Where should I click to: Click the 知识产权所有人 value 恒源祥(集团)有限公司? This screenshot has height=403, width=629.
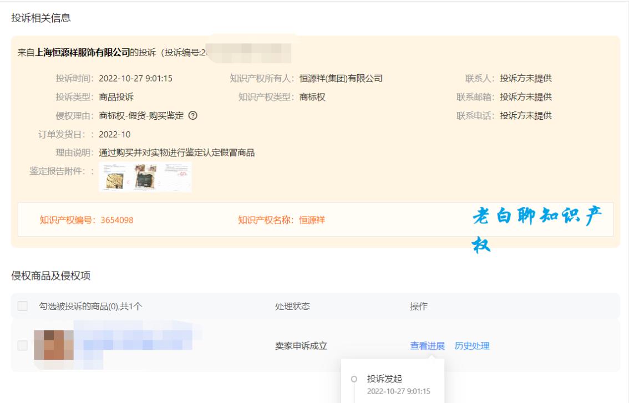pyautogui.click(x=341, y=79)
